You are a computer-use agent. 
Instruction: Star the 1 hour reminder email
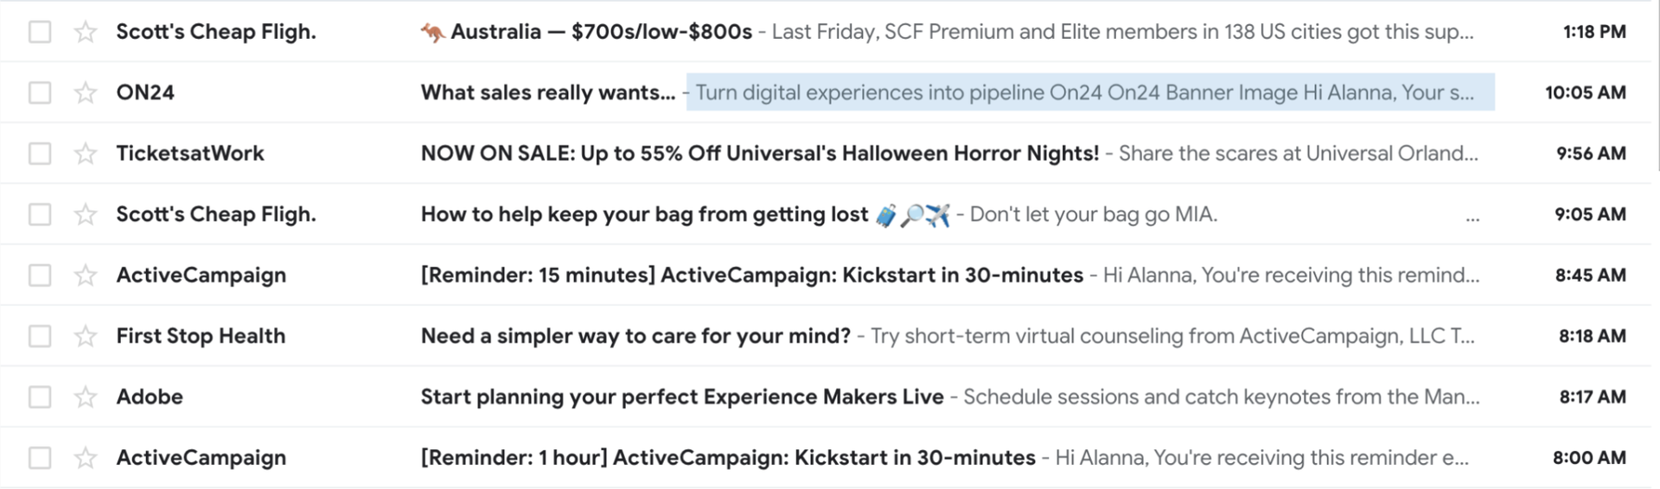[86, 458]
